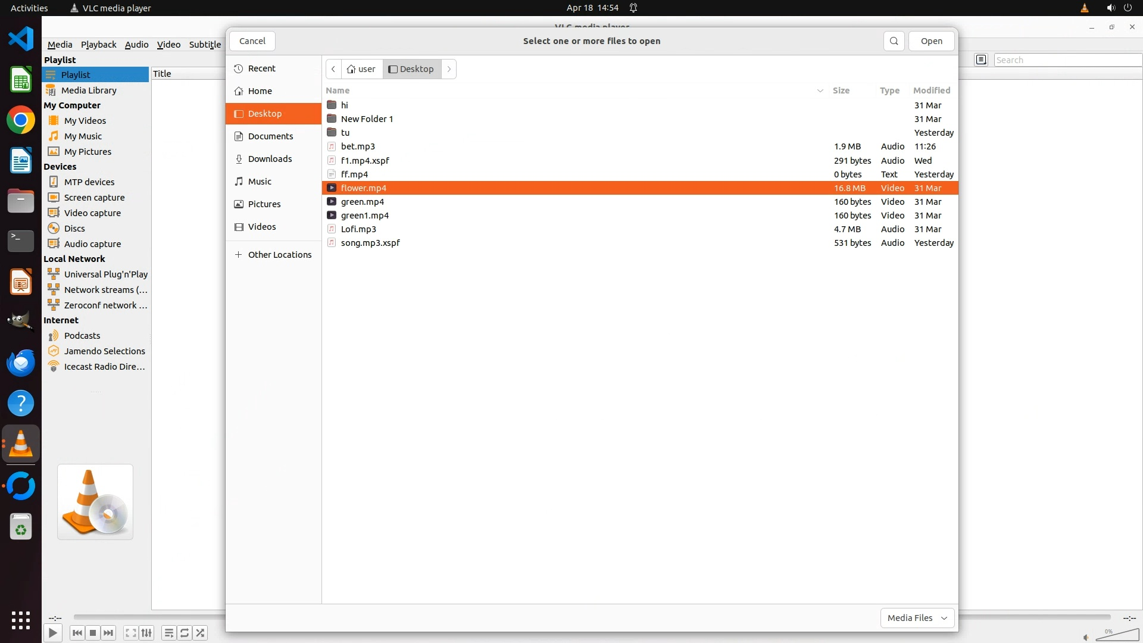The image size is (1143, 643).
Task: Open Downloads in sidebar places
Action: tap(270, 159)
